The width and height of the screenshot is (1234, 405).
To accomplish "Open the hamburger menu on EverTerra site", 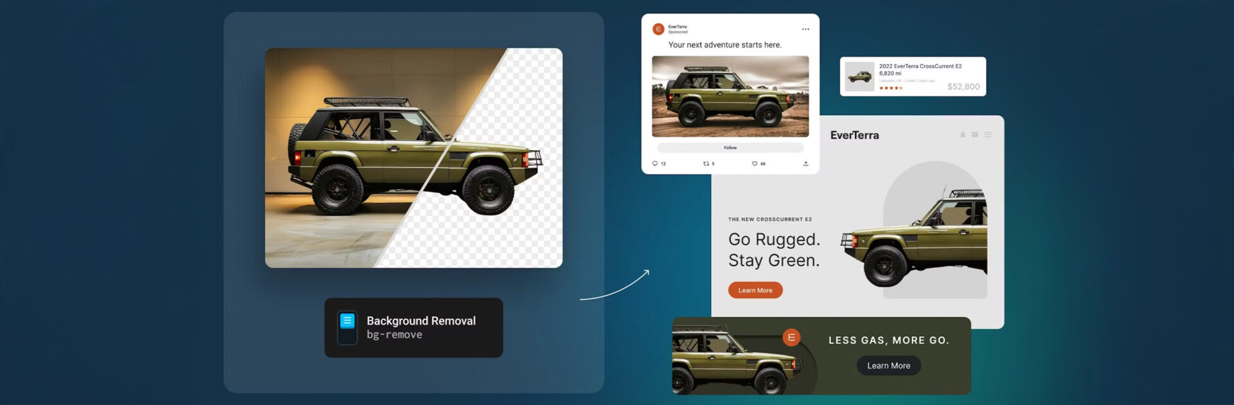I will [x=988, y=135].
